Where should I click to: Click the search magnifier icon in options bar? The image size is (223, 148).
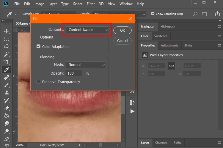(x=195, y=14)
